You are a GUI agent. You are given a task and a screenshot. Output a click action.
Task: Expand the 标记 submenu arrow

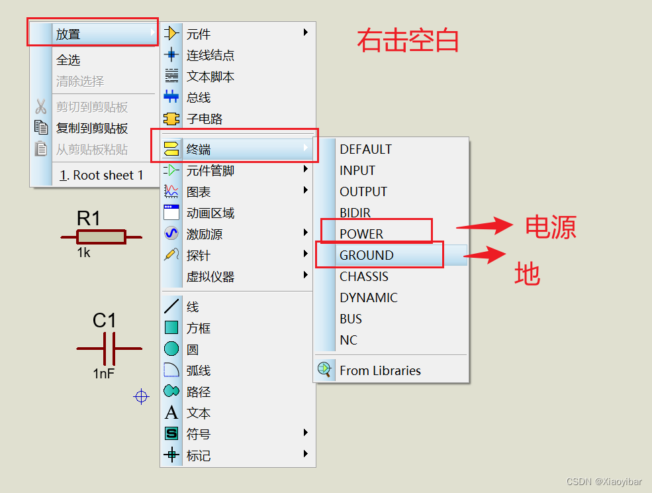(x=306, y=454)
